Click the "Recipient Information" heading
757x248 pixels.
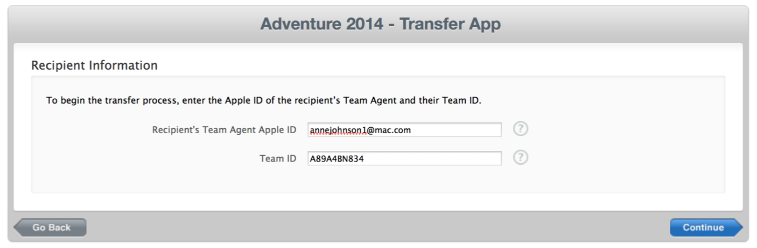pyautogui.click(x=94, y=65)
